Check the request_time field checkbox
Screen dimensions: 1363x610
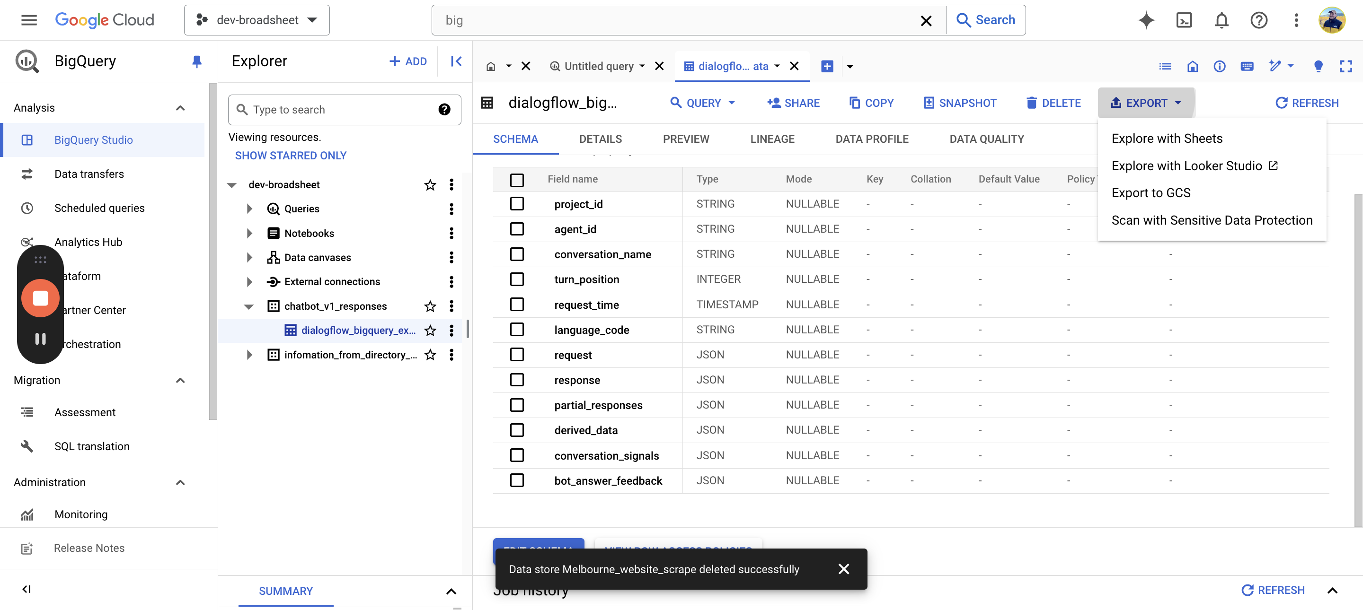click(x=517, y=305)
